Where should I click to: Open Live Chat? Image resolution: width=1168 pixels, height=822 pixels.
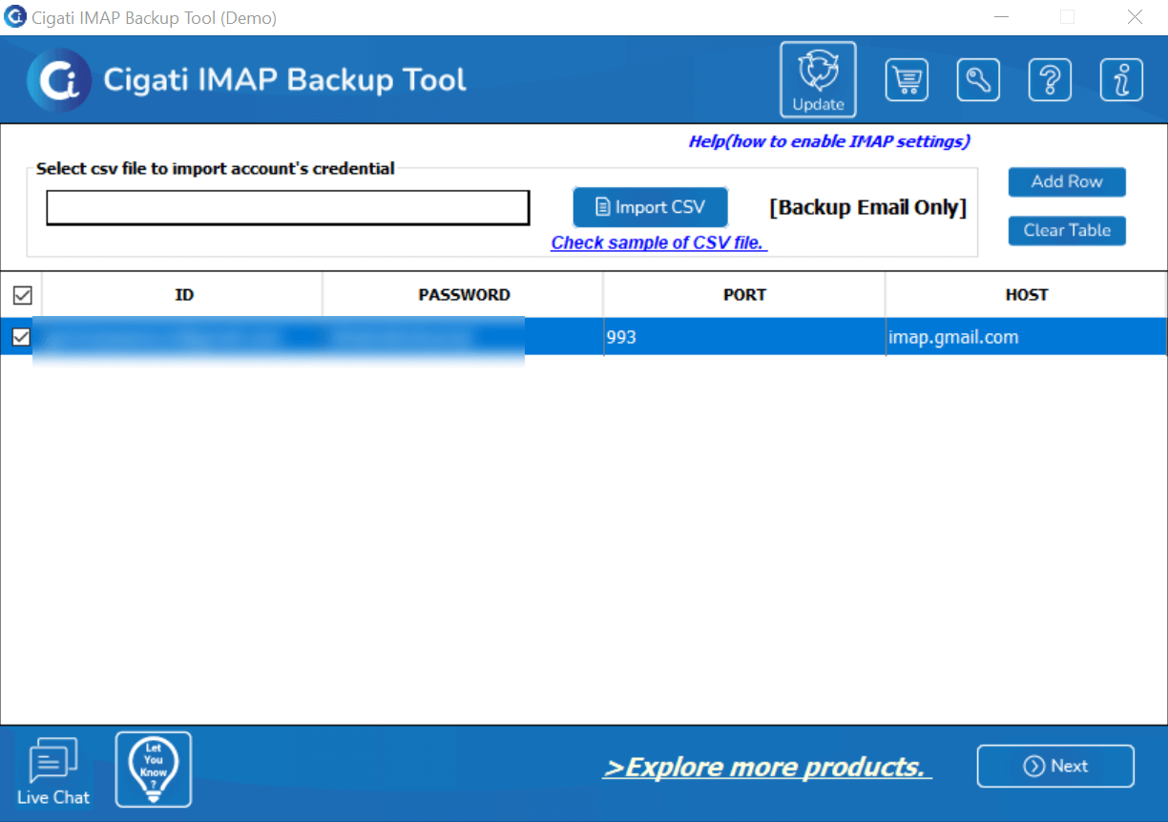click(53, 771)
